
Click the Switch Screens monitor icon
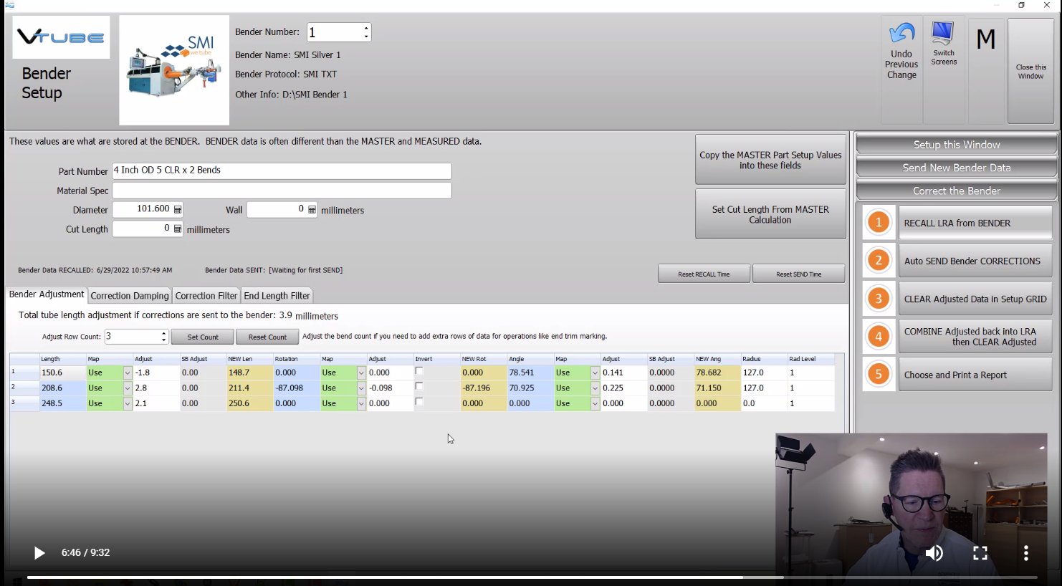click(943, 33)
